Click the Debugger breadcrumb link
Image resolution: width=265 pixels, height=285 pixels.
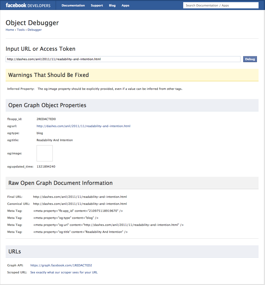(x=34, y=30)
